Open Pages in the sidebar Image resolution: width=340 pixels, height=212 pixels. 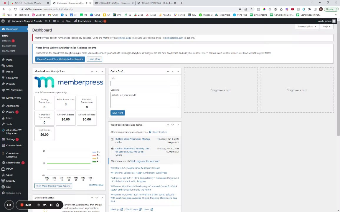pos(9,72)
